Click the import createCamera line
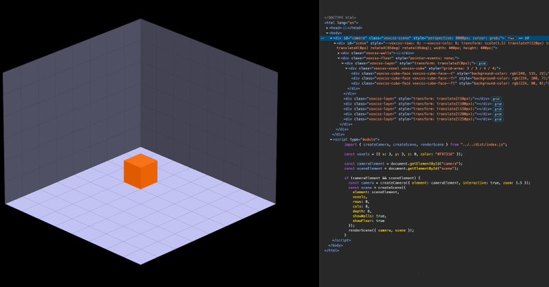The width and height of the screenshot is (549, 287). coord(425,145)
